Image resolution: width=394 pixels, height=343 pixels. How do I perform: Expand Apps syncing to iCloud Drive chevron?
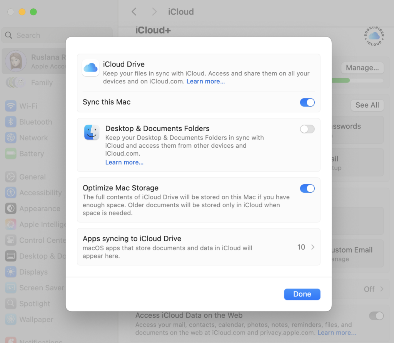pos(312,247)
